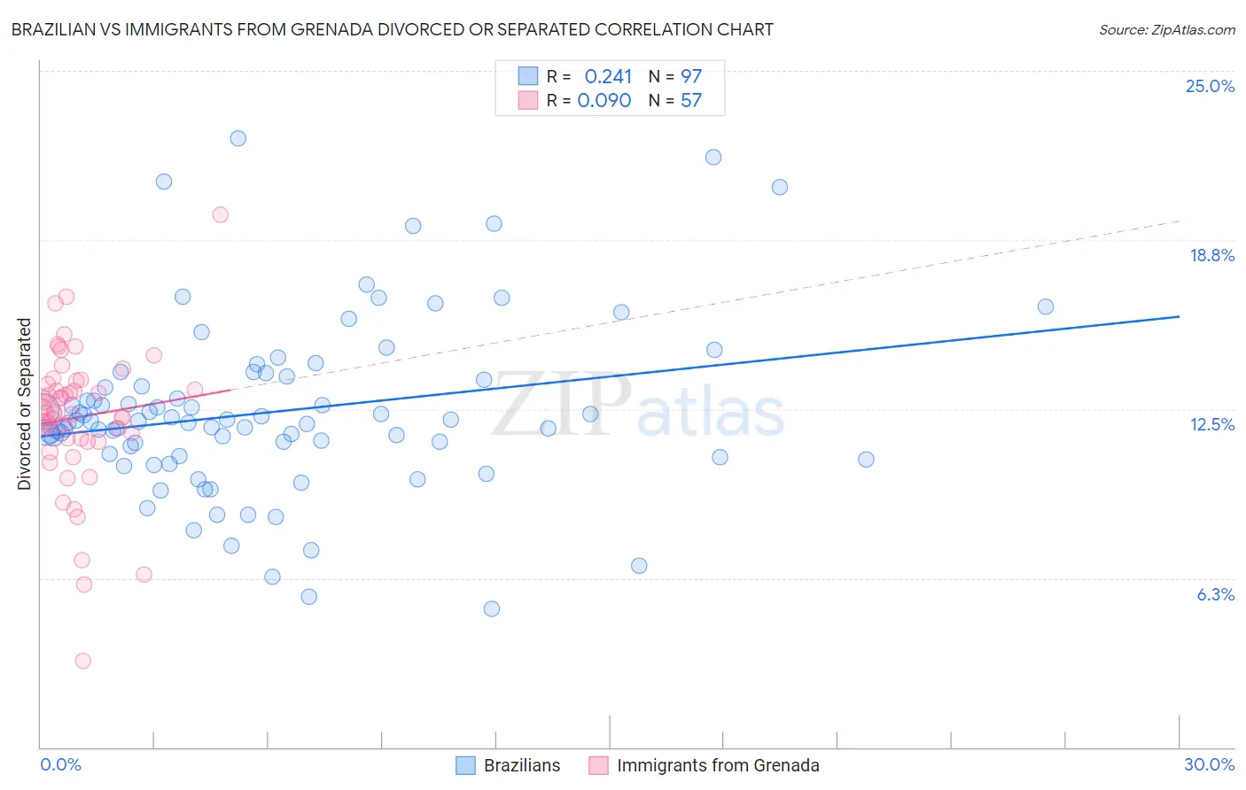Click the 18.8% y-axis label
The width and height of the screenshot is (1246, 790).
(1211, 255)
